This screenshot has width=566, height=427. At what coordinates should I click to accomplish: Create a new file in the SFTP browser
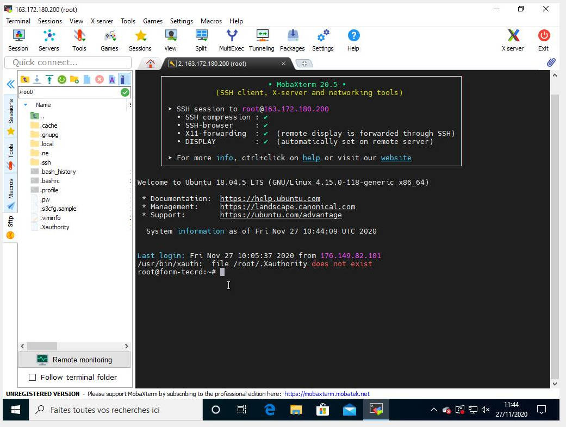pos(87,79)
